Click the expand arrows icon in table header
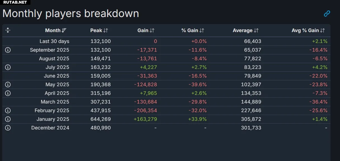 click(8, 30)
